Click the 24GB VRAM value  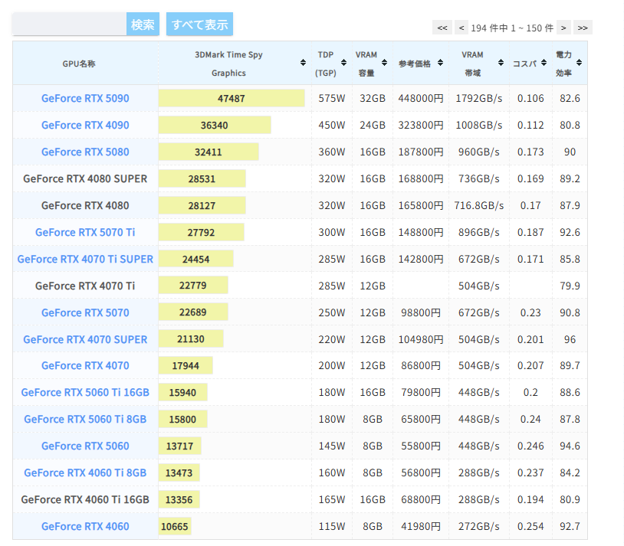(x=373, y=125)
